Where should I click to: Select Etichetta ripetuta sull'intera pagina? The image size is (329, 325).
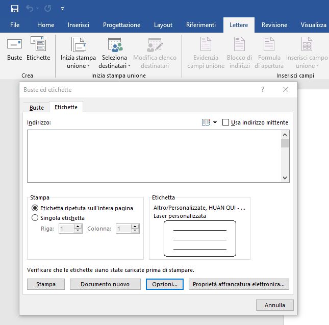[x=35, y=208]
